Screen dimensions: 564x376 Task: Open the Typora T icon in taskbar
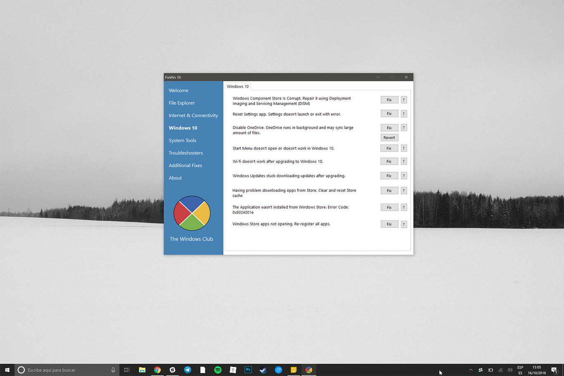(x=233, y=370)
